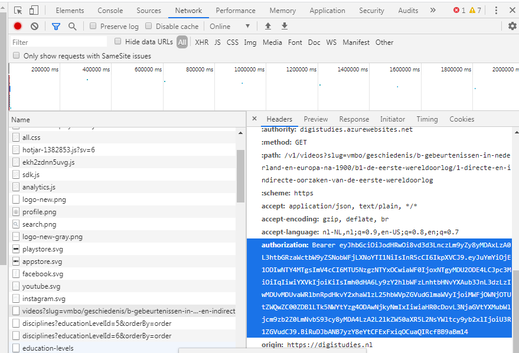Click the request list vertical scrollbar thumb

point(241,176)
